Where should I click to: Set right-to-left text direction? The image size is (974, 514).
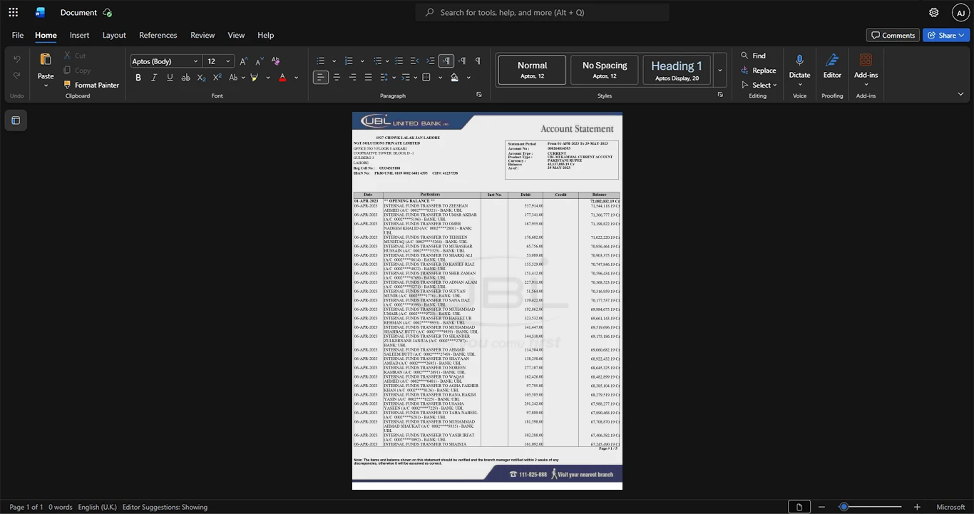[x=462, y=61]
